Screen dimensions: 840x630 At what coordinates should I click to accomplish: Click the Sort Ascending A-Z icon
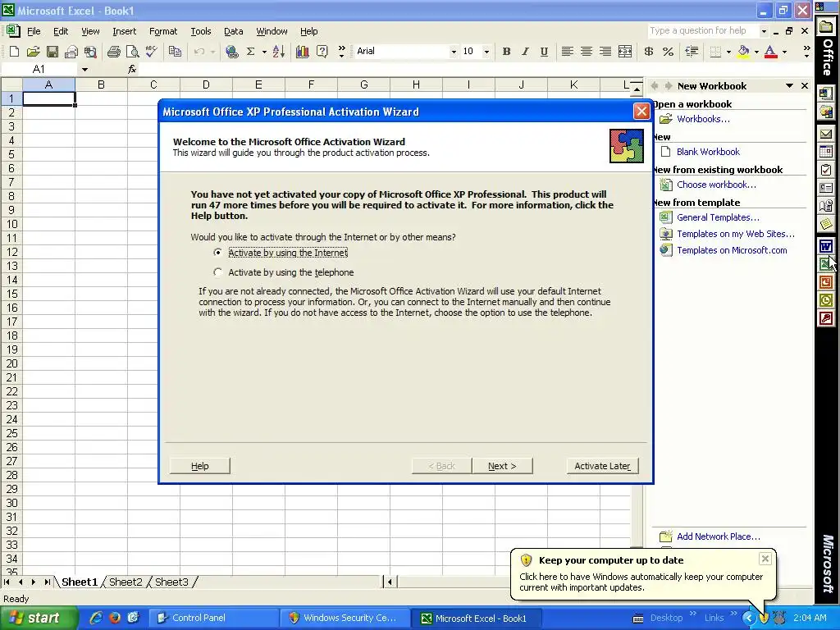click(279, 52)
